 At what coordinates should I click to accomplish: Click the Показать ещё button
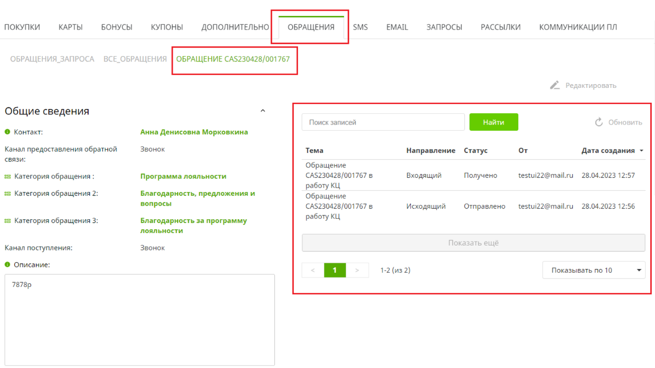click(x=473, y=243)
